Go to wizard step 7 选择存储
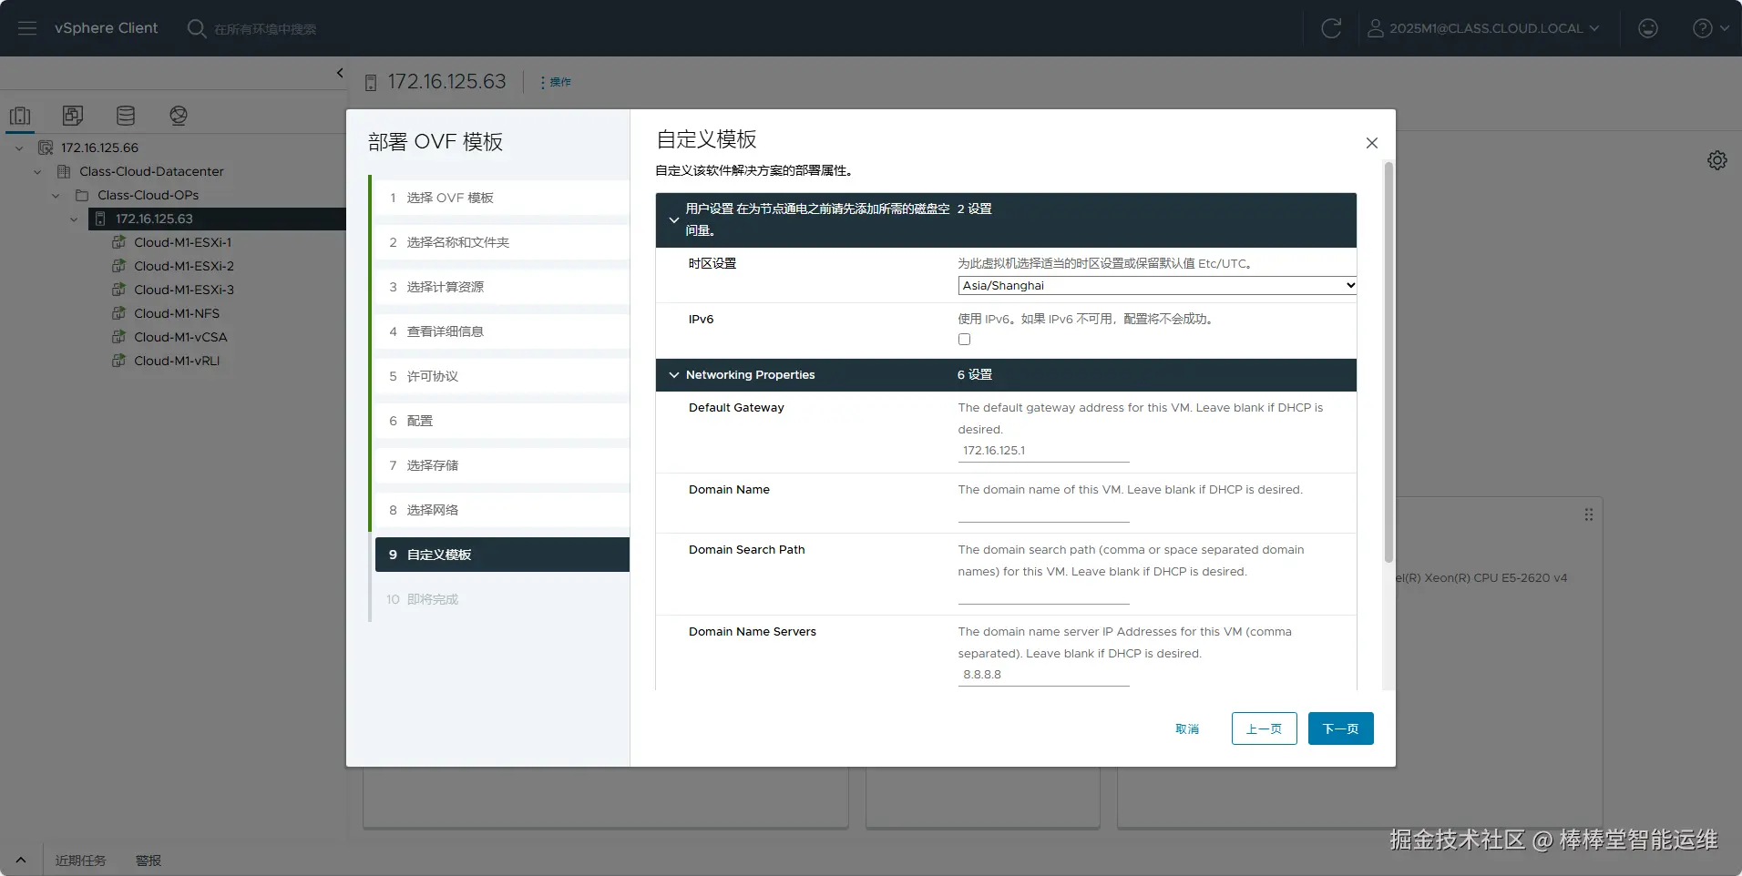 (x=502, y=465)
